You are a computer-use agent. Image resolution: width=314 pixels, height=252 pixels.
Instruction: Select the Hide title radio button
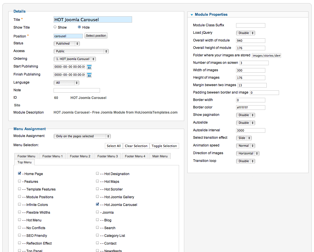[79, 27]
